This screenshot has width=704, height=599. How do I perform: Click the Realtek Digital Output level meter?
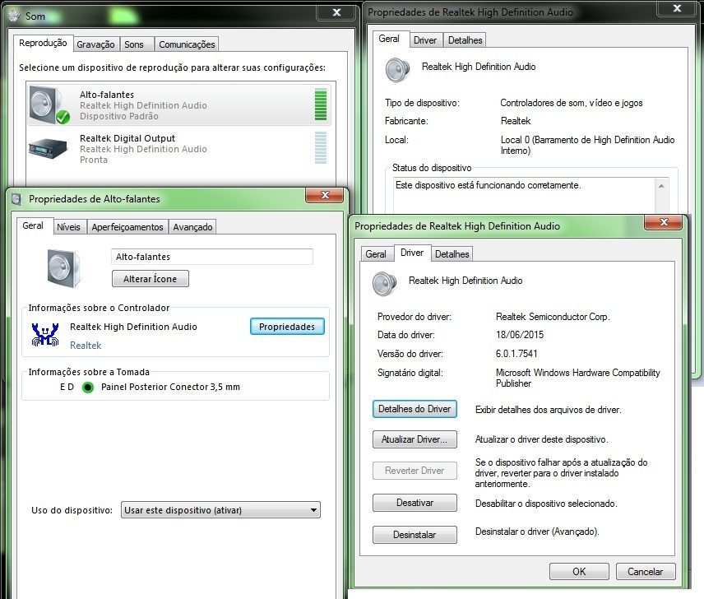pos(321,148)
